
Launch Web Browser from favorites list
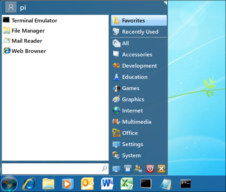(28, 51)
